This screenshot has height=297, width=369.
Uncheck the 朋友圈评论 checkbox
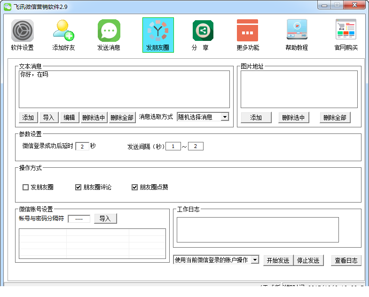(x=78, y=188)
